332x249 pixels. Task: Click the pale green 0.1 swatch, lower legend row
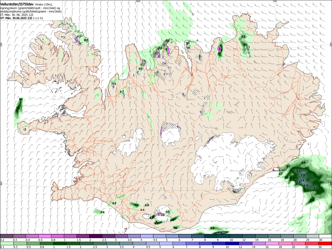pos(6,244)
